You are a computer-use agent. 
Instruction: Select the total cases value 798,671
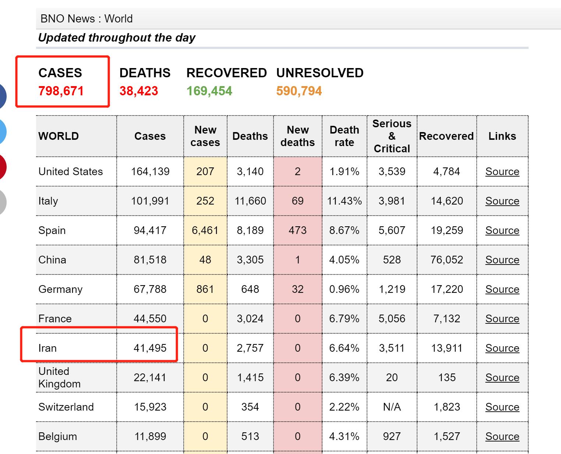coord(61,91)
